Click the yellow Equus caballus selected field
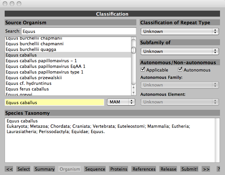 54,102
